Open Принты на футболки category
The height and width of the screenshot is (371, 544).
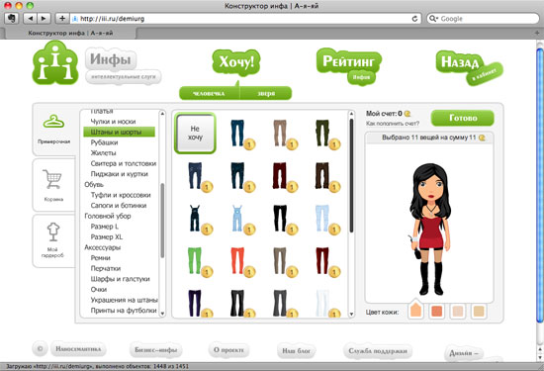click(124, 311)
